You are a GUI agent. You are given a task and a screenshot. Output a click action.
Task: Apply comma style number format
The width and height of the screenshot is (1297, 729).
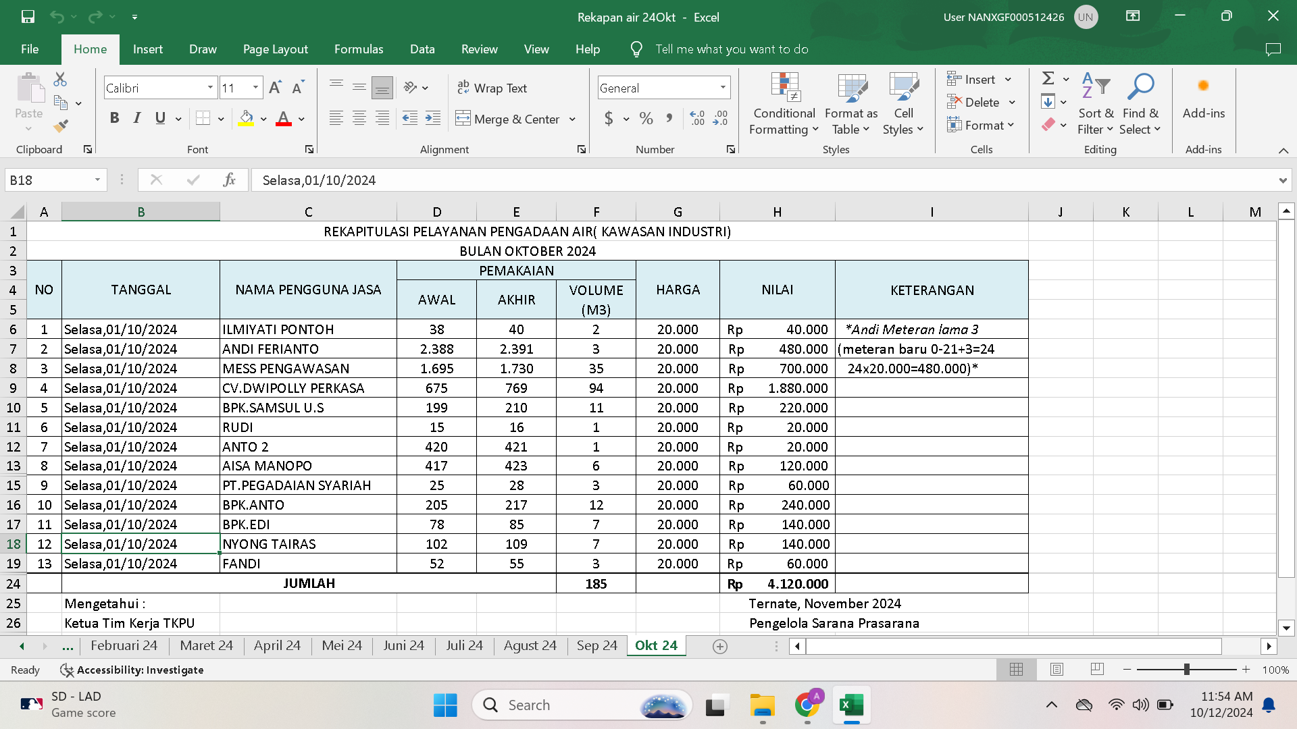669,119
